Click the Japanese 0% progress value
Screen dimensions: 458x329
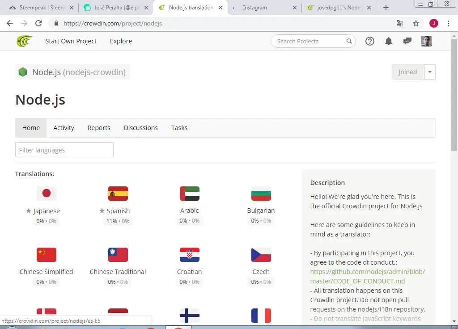40,221
